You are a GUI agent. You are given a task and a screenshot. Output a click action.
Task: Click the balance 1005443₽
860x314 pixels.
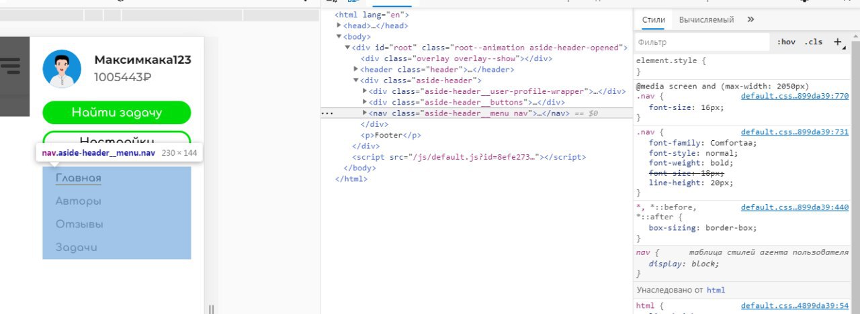pos(123,77)
